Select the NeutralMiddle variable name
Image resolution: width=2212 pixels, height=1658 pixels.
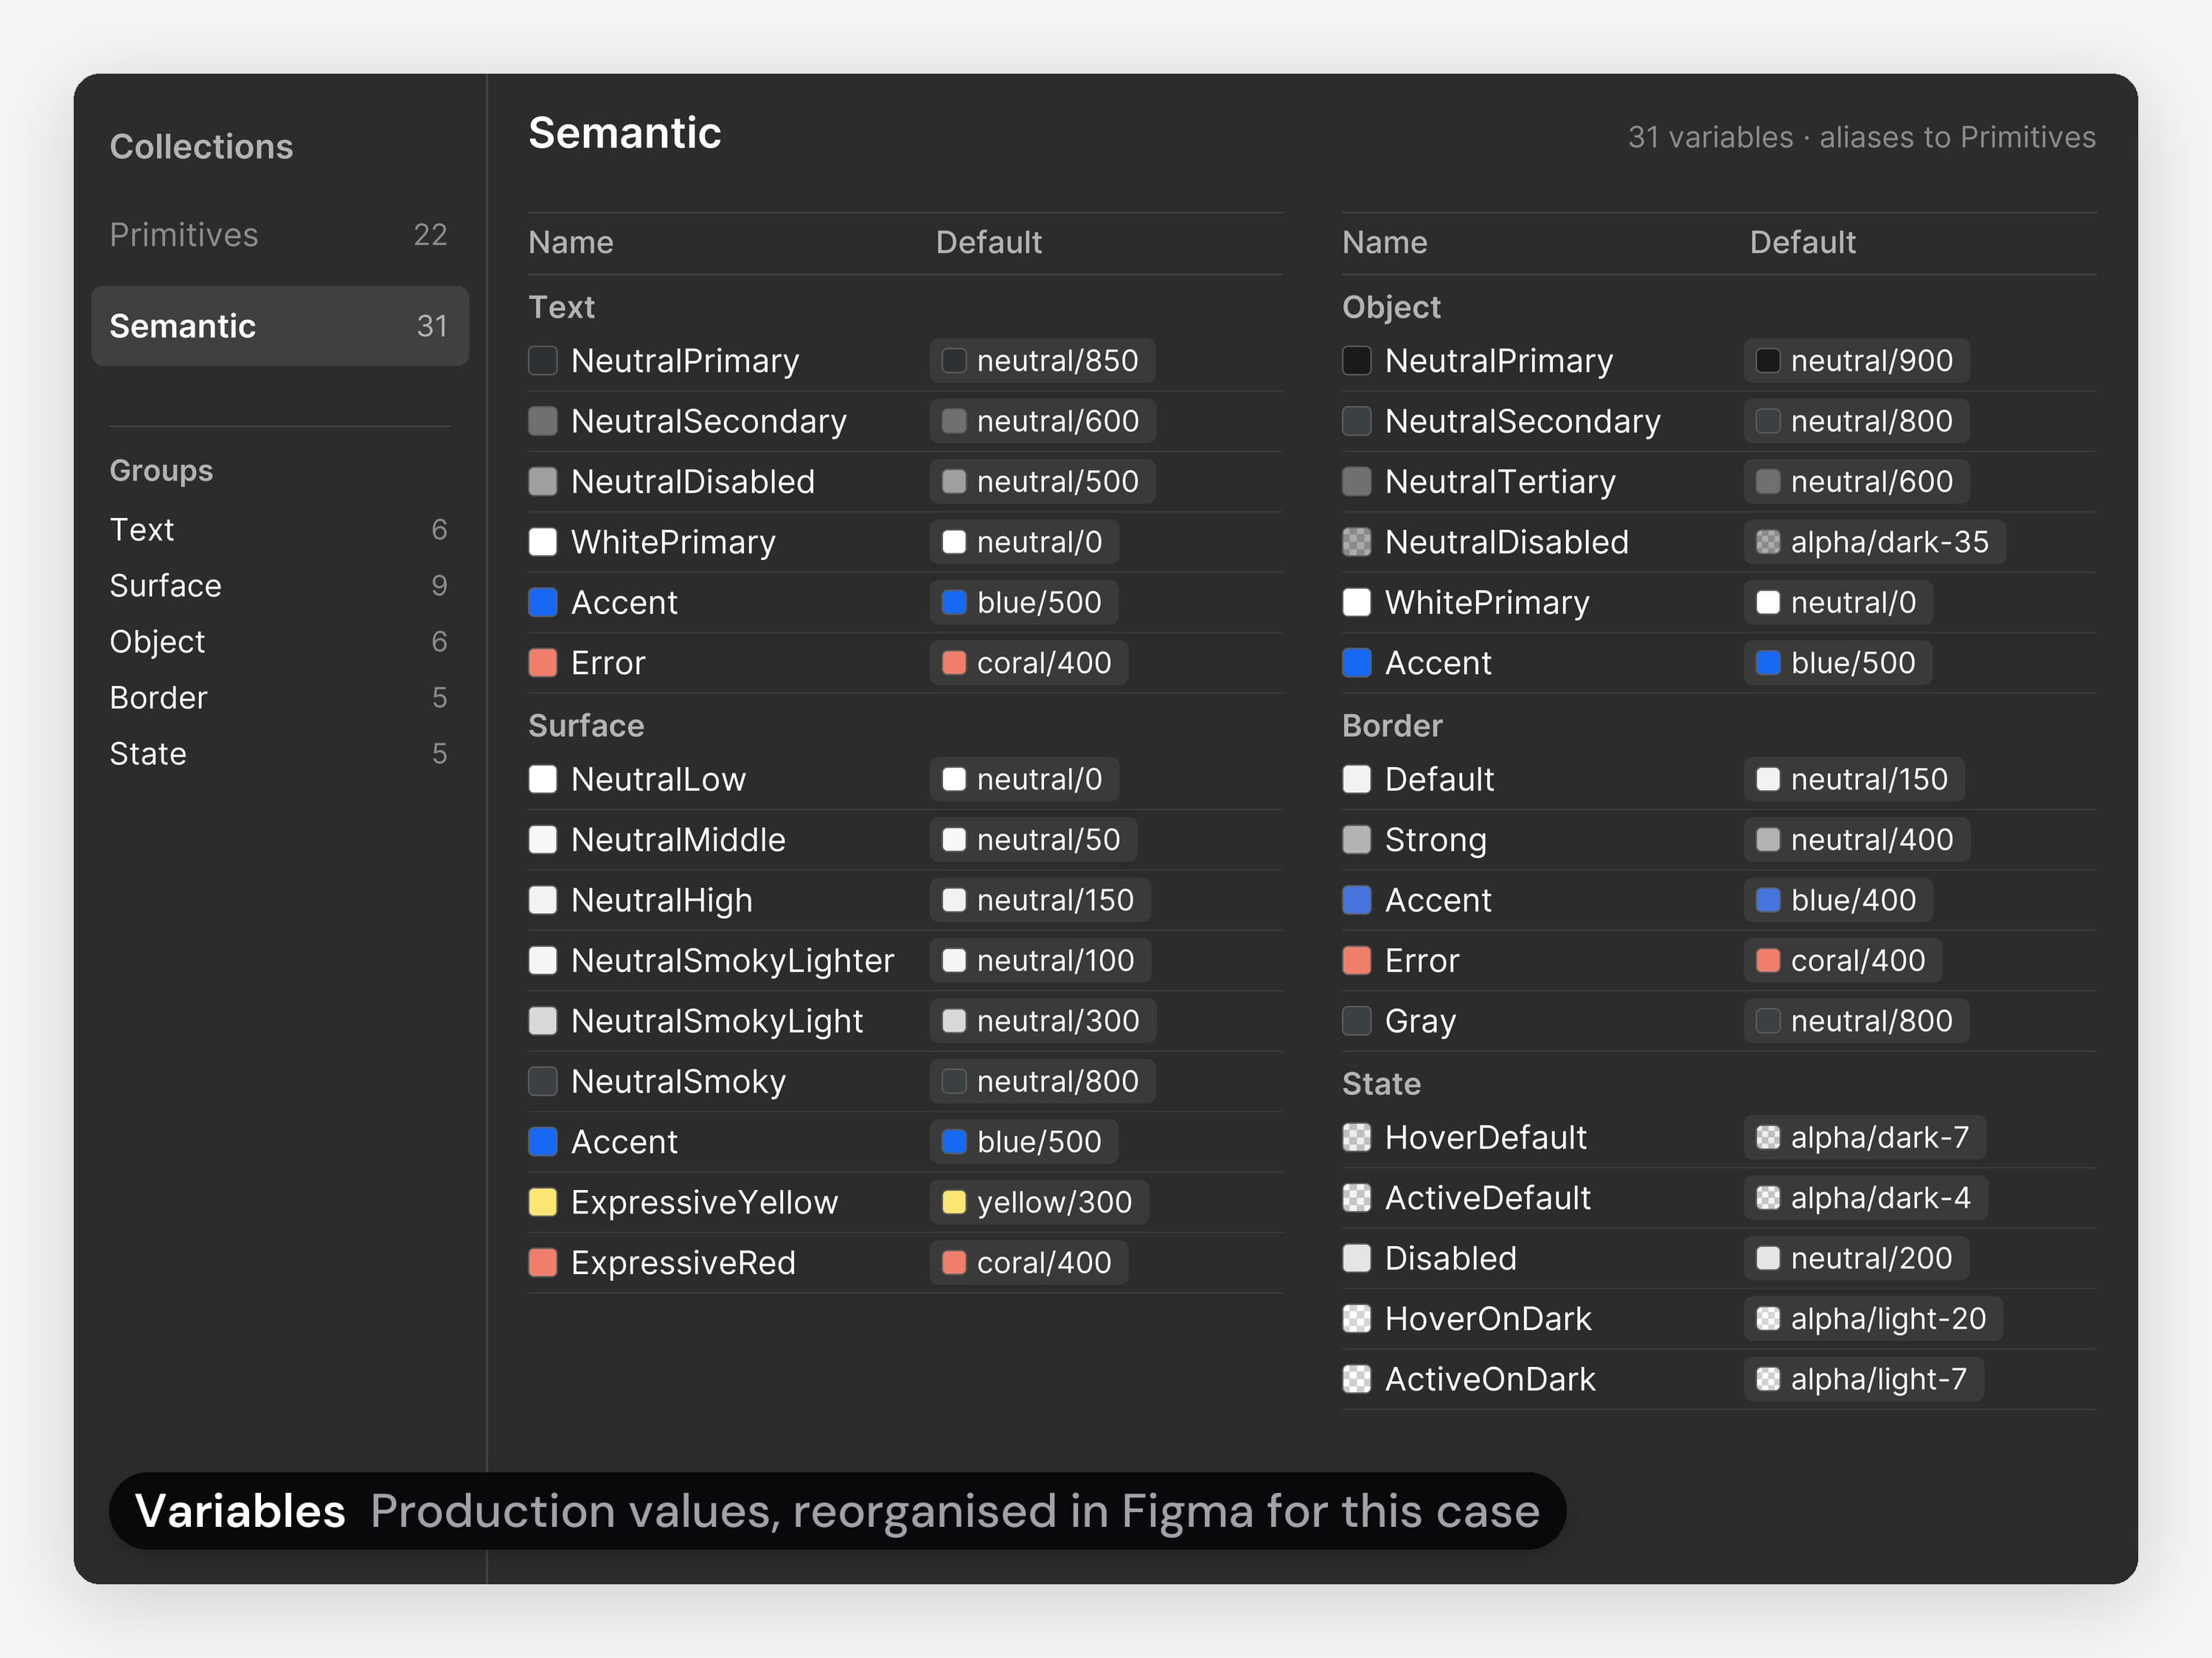pos(678,839)
